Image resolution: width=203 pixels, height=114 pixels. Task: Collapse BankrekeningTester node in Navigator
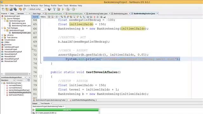[x=2, y=83]
